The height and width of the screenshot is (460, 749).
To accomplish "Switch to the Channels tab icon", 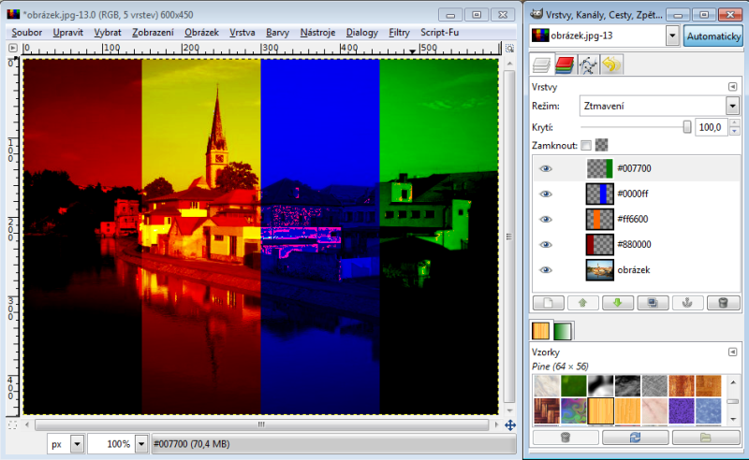I will point(565,65).
